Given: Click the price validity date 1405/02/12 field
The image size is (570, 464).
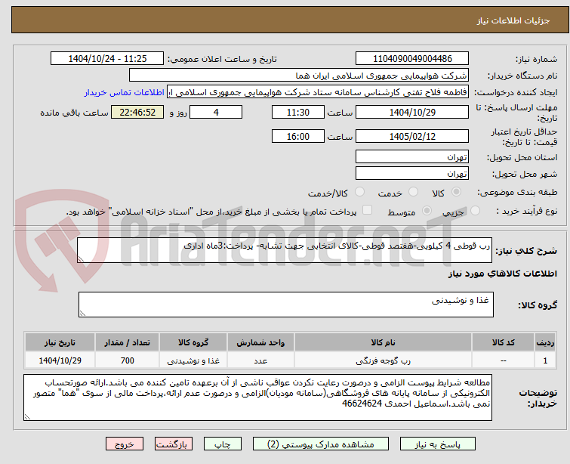Looking at the screenshot, I should pyautogui.click(x=412, y=136).
